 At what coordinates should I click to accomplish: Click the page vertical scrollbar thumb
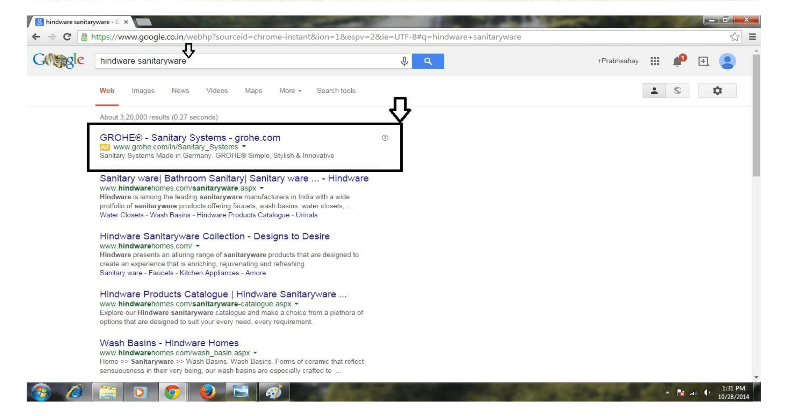click(756, 115)
